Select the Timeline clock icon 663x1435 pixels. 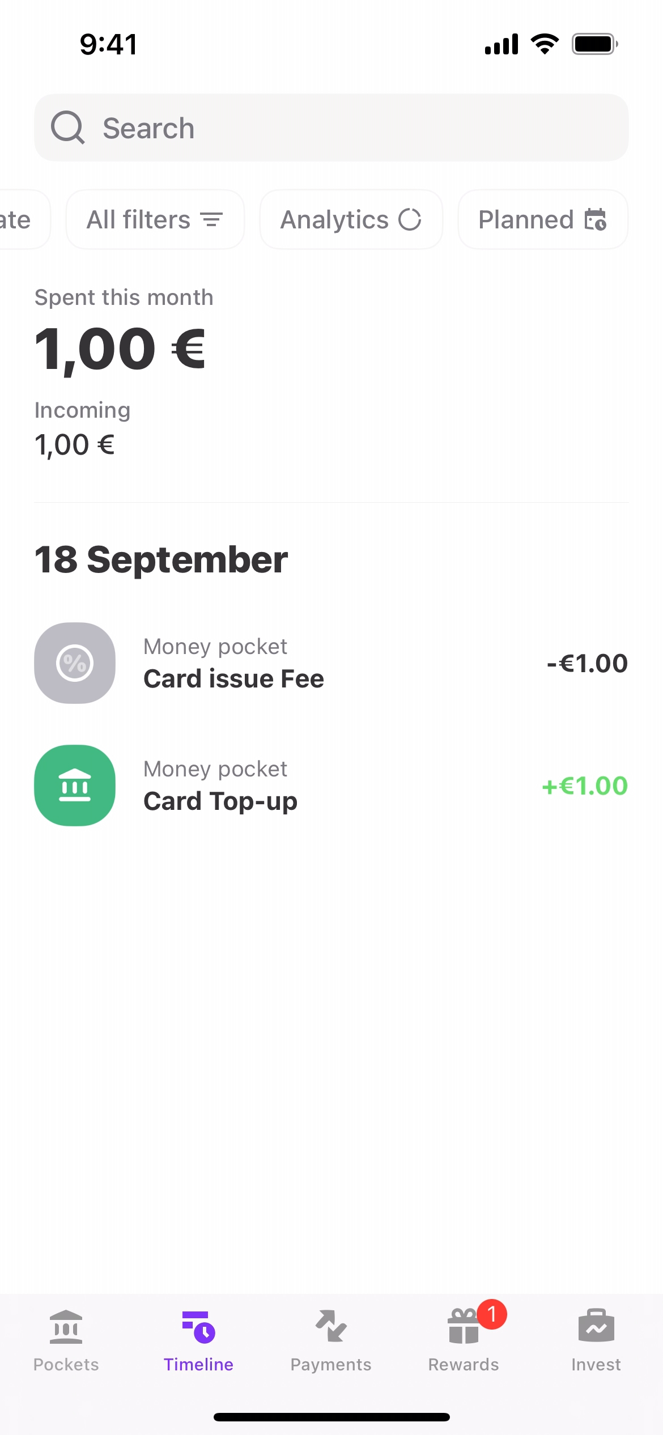coord(198,1327)
